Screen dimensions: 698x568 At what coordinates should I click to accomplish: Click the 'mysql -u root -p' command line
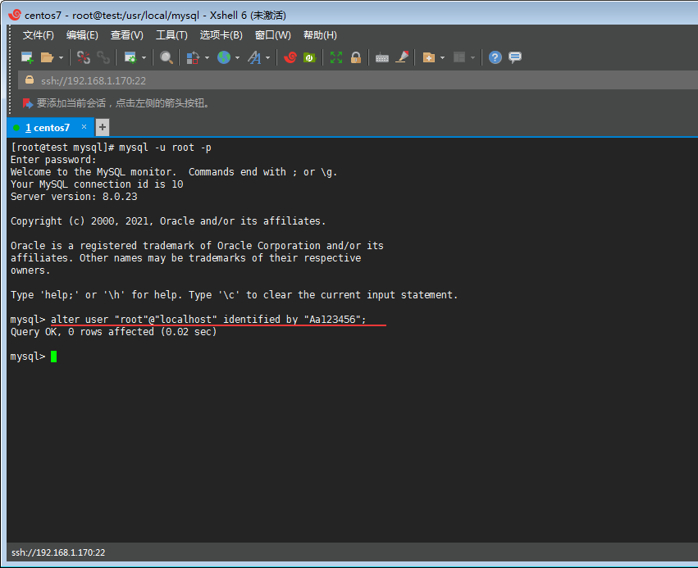[x=165, y=148]
